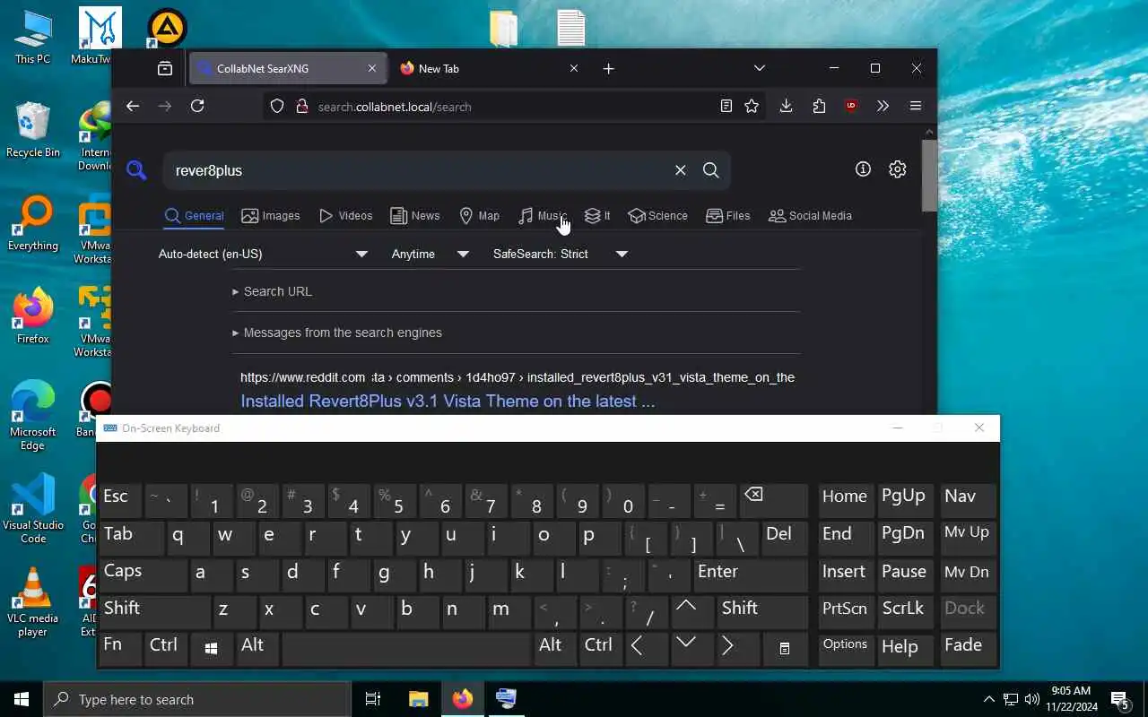Click the site security padlock icon
Image resolution: width=1148 pixels, height=717 pixels.
tap(301, 106)
